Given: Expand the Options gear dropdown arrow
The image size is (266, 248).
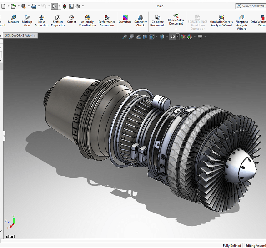Looking at the screenshot, I should point(83,6).
